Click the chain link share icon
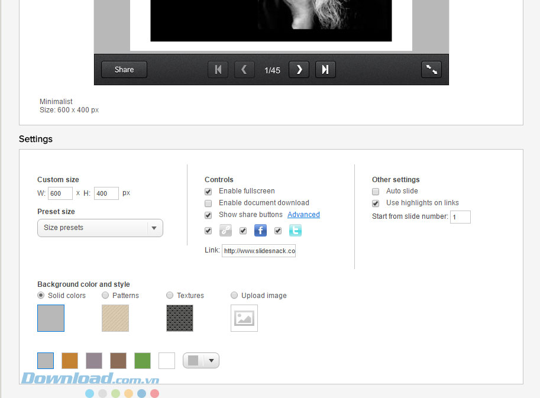This screenshot has width=540, height=398. 225,231
